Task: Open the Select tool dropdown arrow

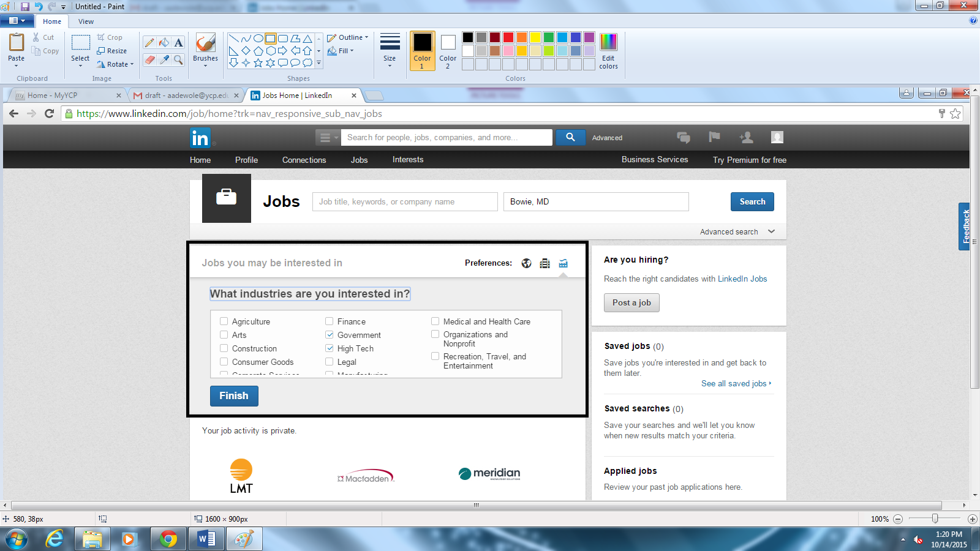Action: 80,66
